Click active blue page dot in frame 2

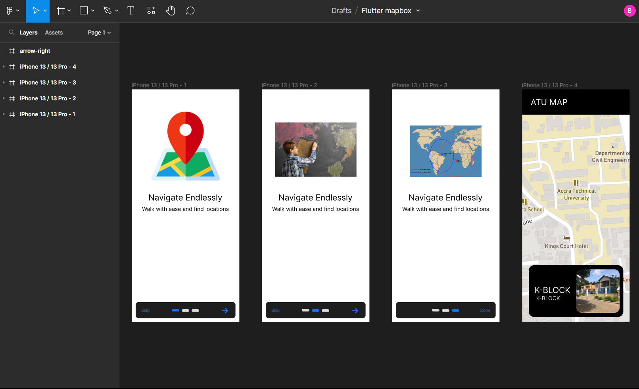pyautogui.click(x=316, y=310)
